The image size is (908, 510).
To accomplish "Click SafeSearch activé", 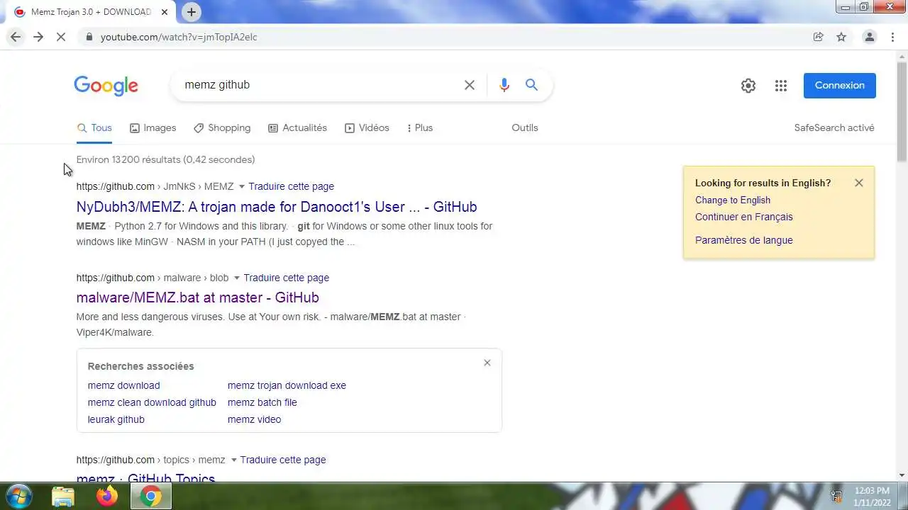I will (834, 128).
